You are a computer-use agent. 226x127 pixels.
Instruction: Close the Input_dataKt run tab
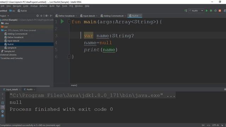20,90
